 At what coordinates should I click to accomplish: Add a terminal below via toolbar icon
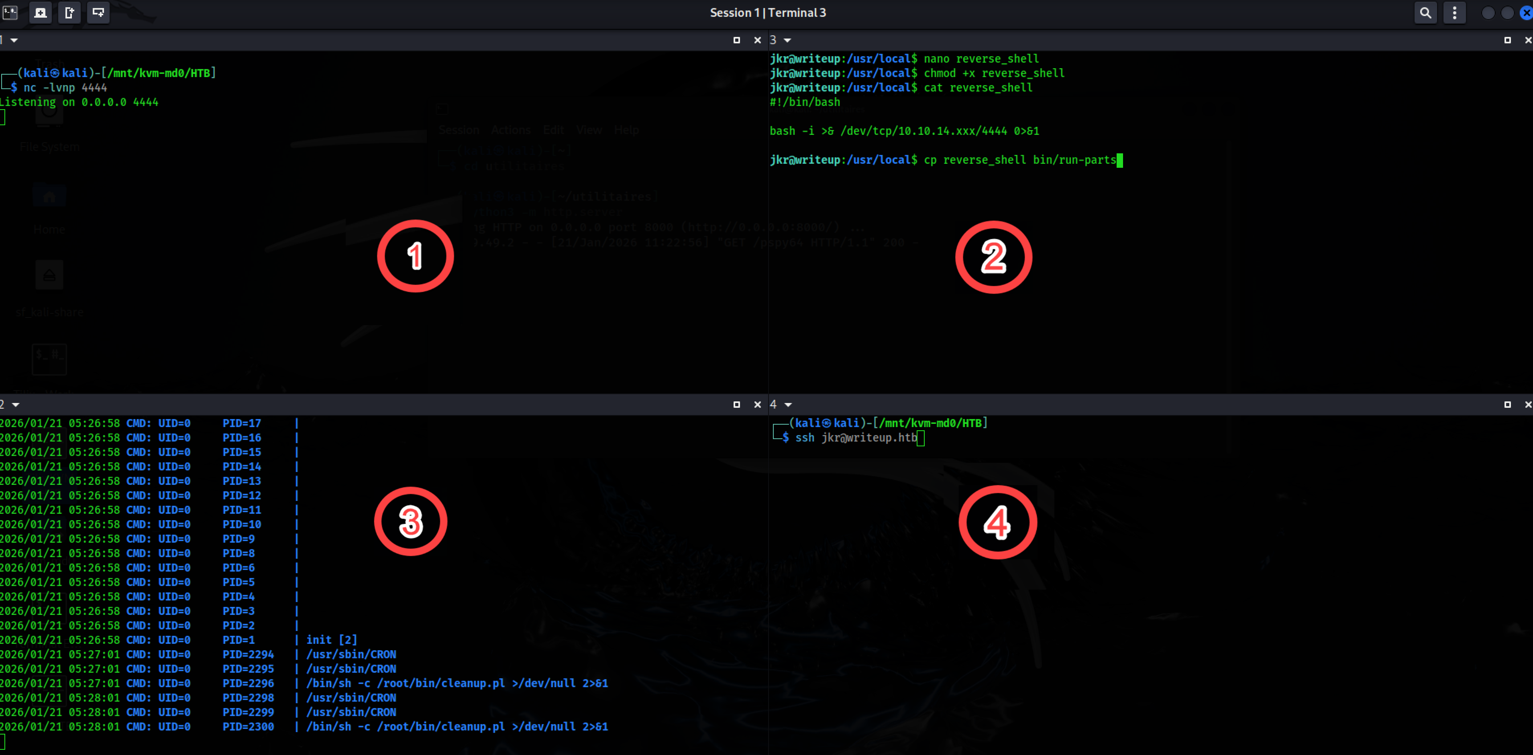(98, 12)
